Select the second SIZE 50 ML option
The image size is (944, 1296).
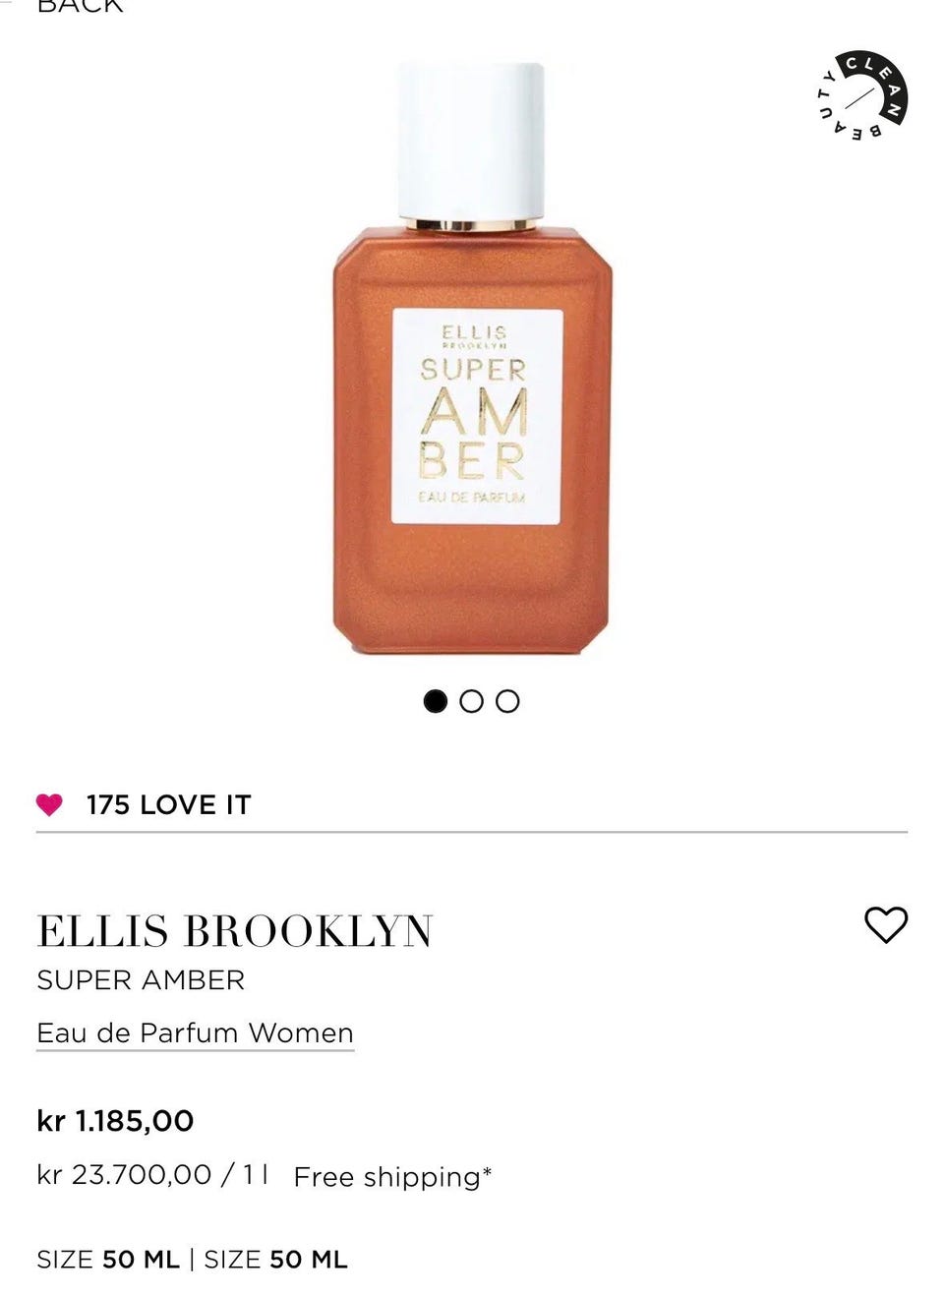pos(275,1261)
